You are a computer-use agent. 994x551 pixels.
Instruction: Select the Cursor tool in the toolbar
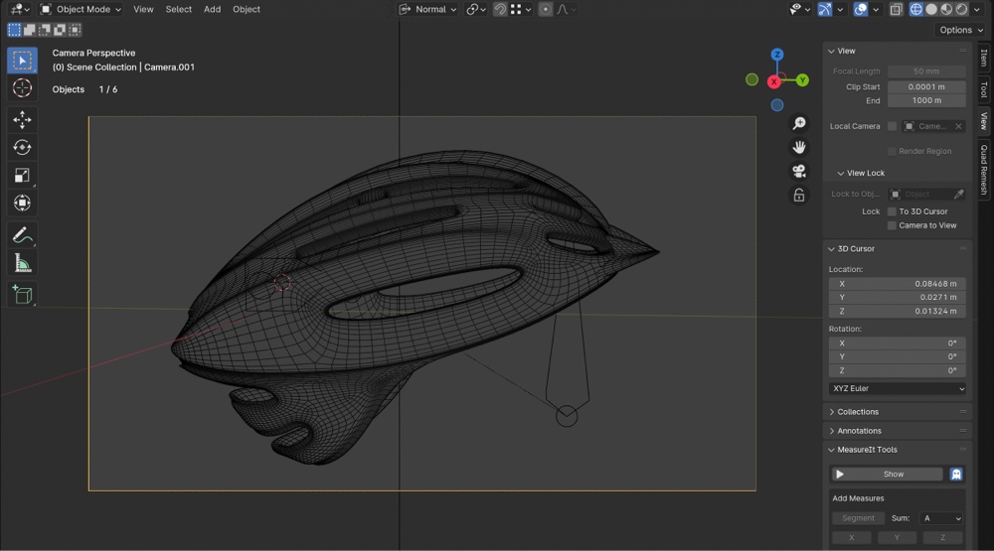(22, 88)
